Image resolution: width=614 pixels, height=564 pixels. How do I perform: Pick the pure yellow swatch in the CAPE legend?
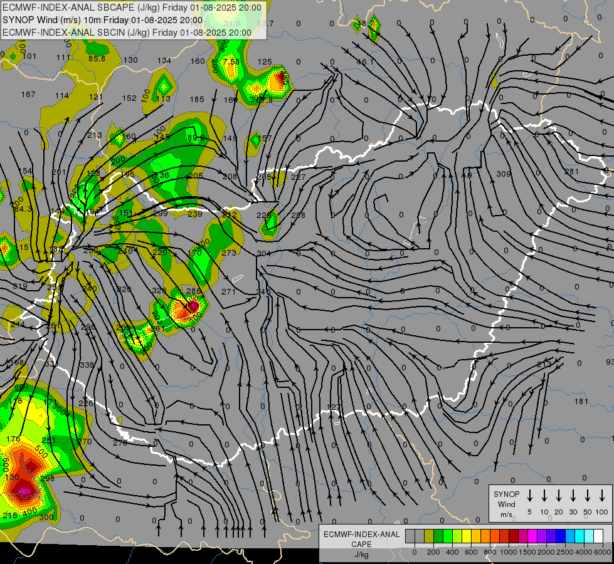[x=467, y=536]
